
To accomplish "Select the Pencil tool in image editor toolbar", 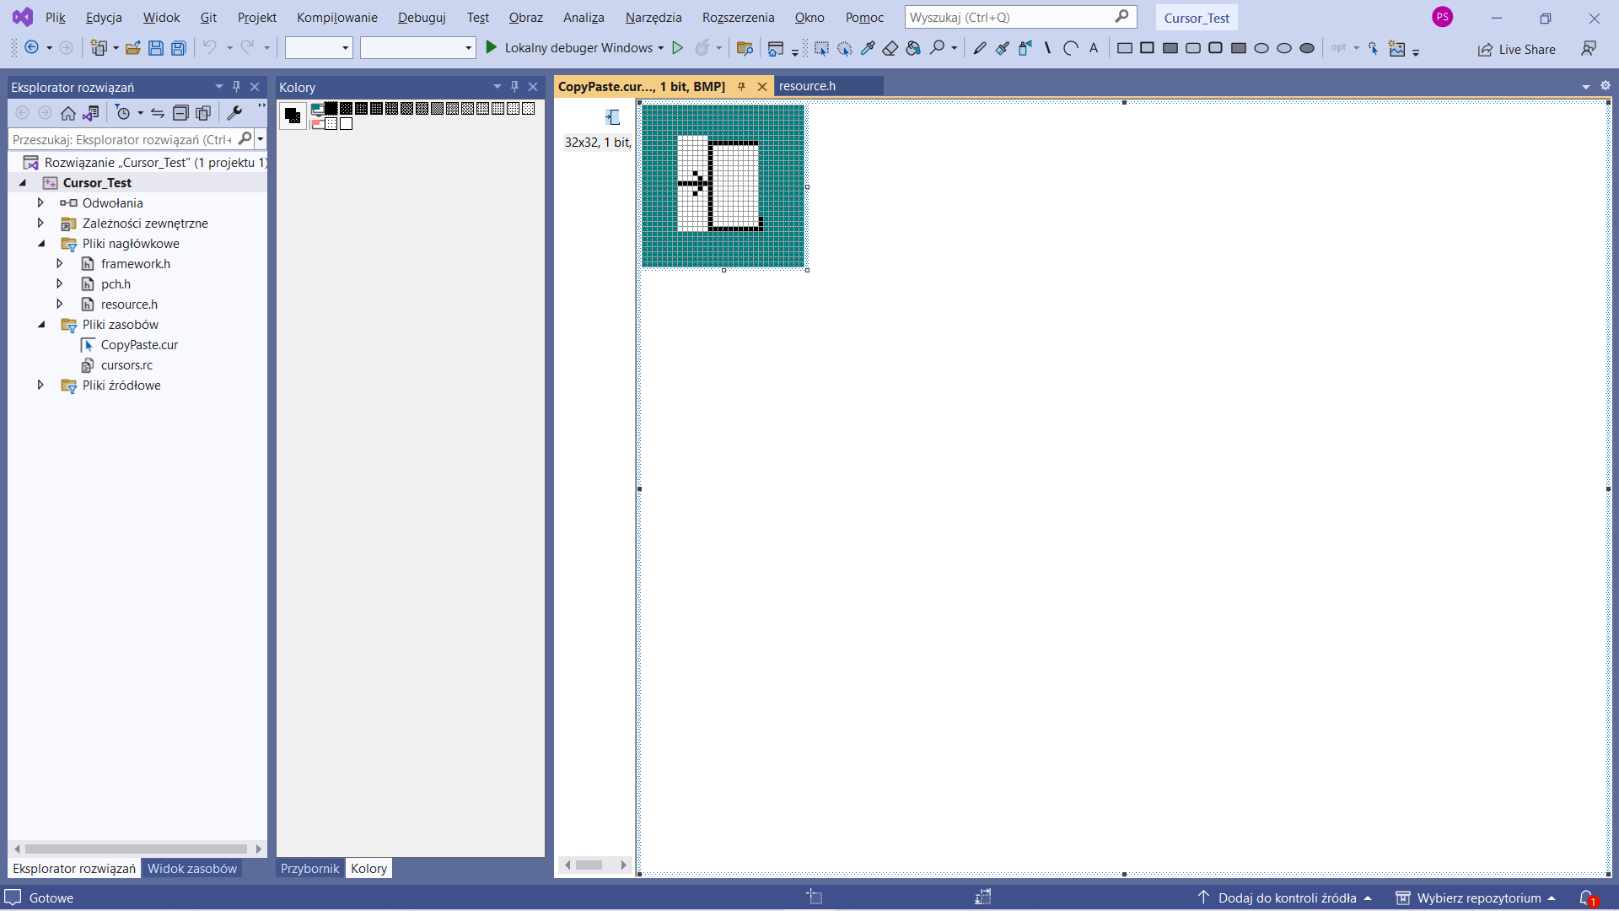I will tap(979, 48).
